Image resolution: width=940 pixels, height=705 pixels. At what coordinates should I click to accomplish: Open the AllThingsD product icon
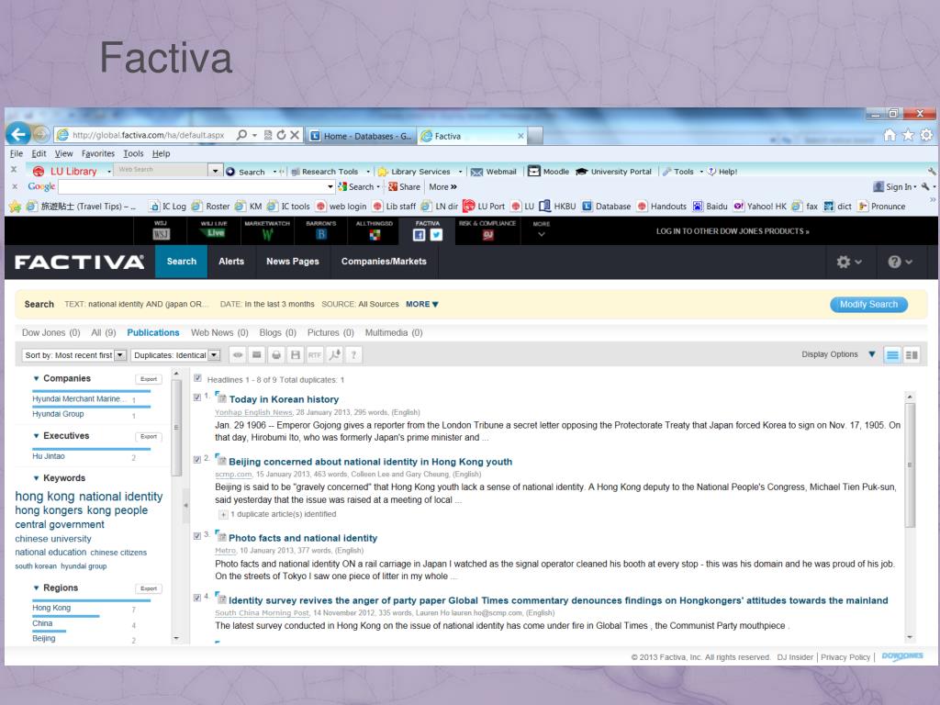coord(375,234)
